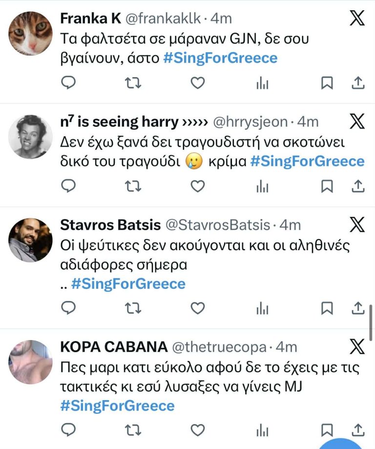
Task: Open Stavros Batsis profile picture
Action: (30, 240)
